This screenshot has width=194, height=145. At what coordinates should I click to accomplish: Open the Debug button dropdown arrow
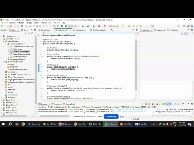85,26
